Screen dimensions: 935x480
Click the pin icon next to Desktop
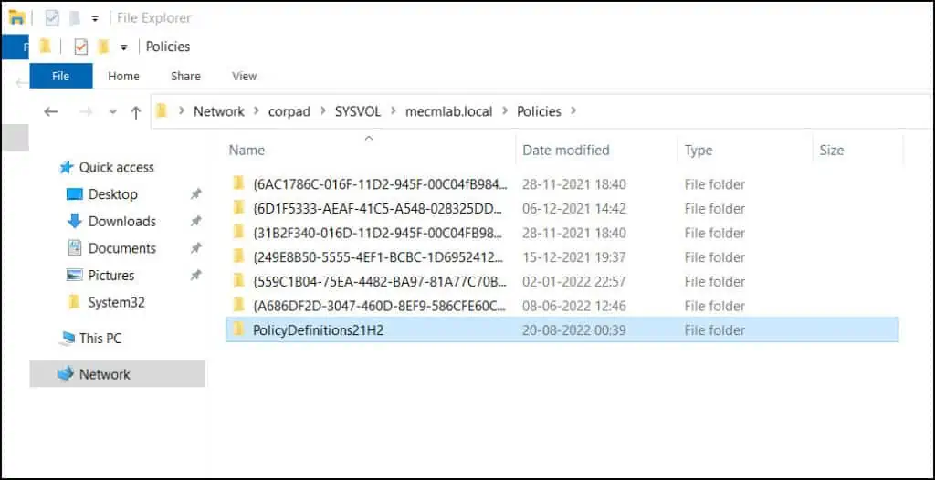point(195,194)
